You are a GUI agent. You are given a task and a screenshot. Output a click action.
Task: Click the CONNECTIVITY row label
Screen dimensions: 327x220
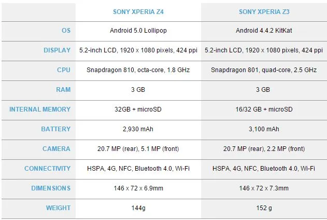47,169
